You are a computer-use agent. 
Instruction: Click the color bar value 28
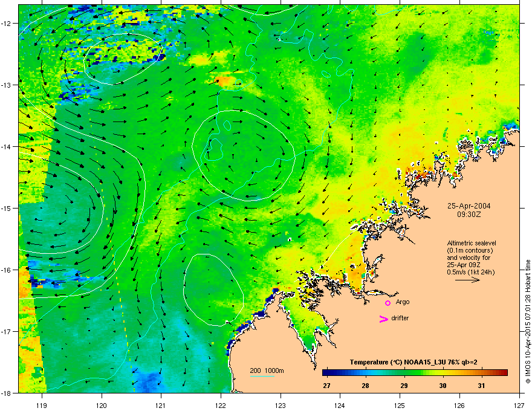coord(365,386)
